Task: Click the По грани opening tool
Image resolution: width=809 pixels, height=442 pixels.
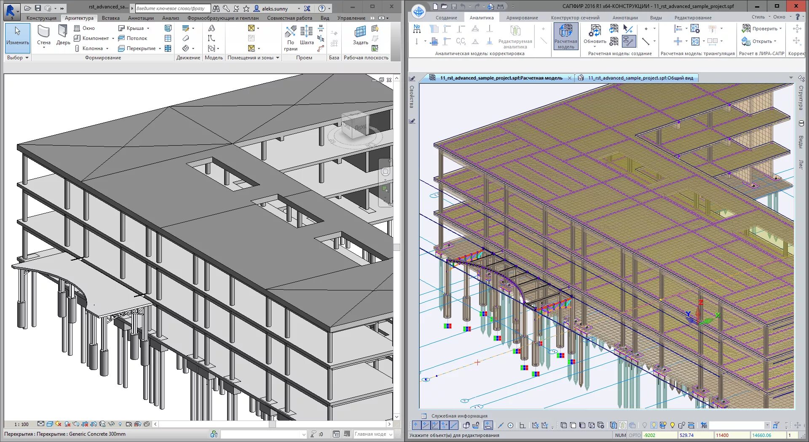Action: pos(290,38)
